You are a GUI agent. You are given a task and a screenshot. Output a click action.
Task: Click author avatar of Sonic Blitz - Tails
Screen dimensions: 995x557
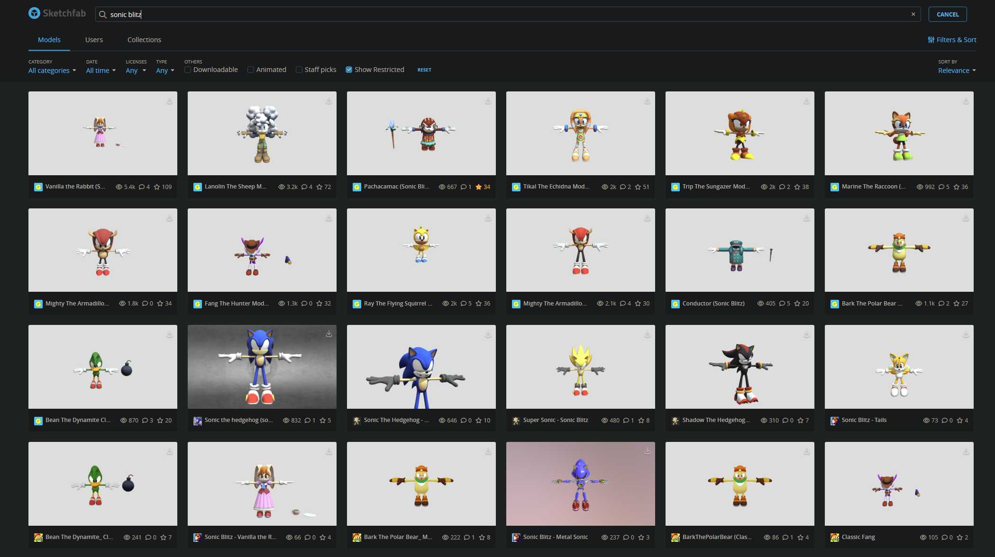(x=835, y=421)
